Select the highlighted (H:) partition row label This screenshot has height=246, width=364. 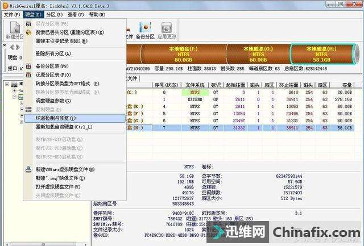(135, 128)
